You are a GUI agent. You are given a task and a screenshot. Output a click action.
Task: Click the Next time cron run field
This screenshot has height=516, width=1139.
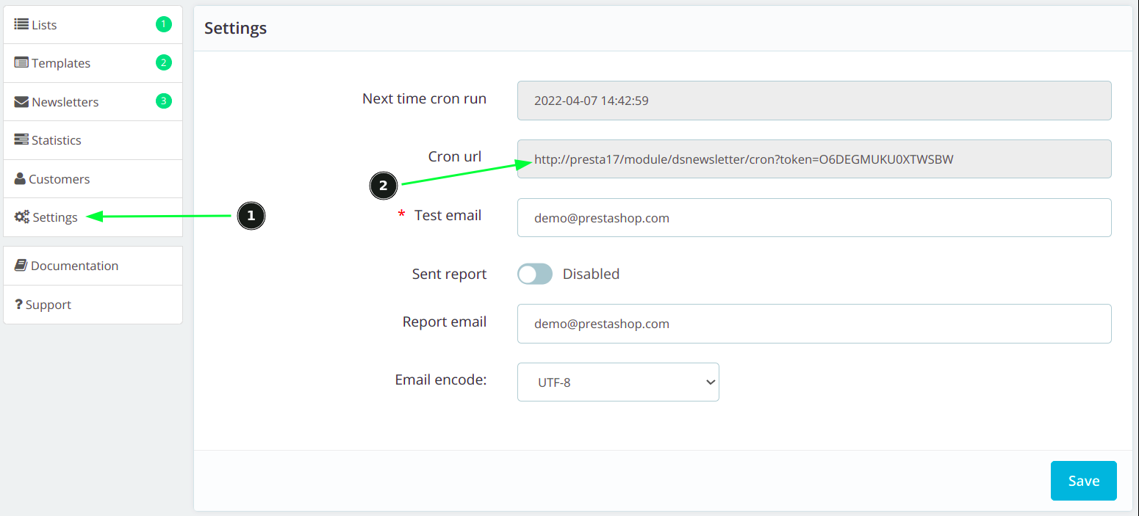click(x=813, y=101)
